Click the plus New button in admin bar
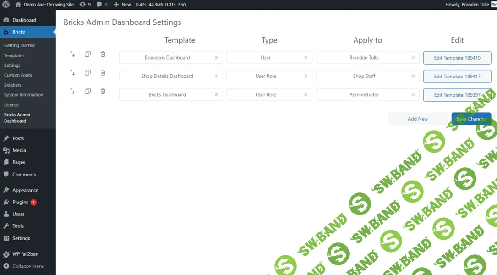This screenshot has width=497, height=275. tap(122, 5)
